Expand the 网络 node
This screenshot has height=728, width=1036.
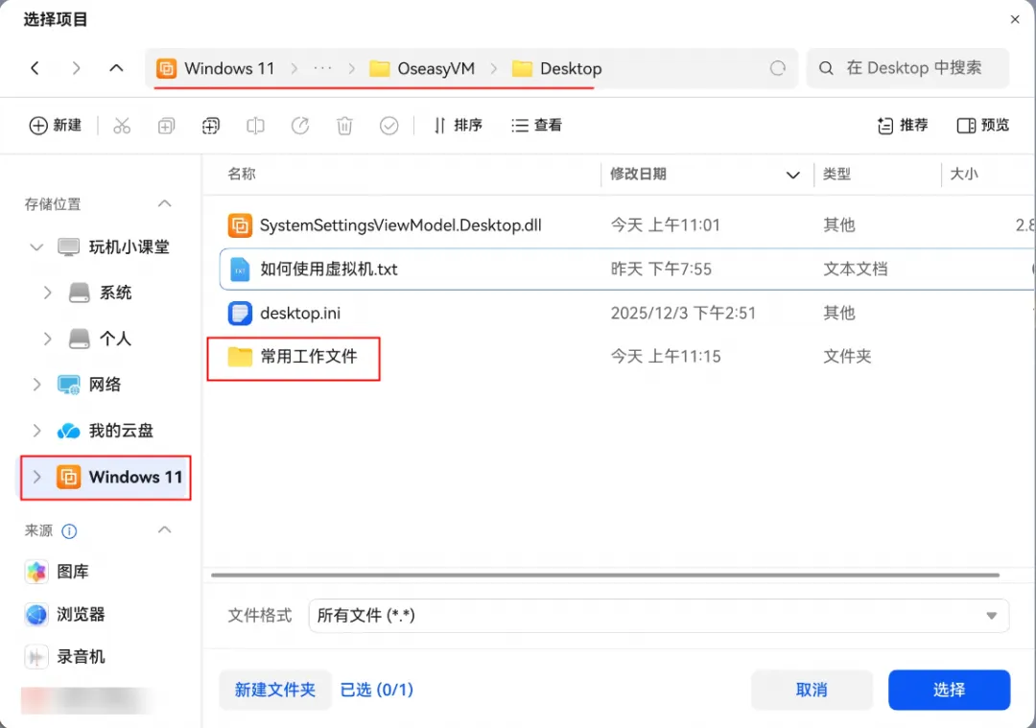(37, 385)
